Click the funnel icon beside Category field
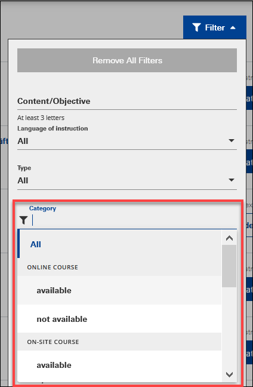The height and width of the screenshot is (387, 253). 24,220
